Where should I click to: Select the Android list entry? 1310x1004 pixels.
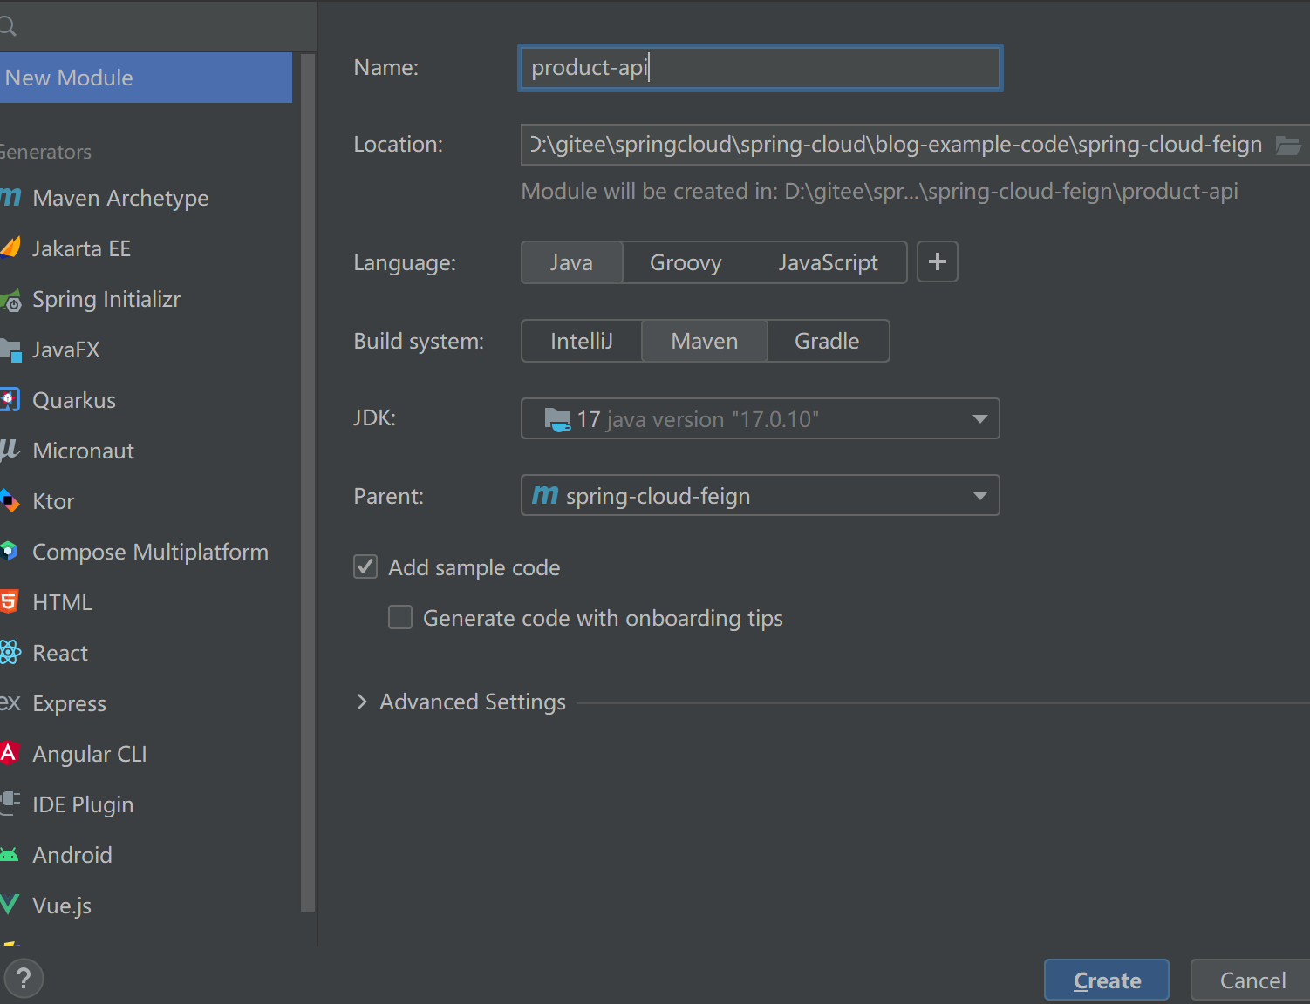146,855
